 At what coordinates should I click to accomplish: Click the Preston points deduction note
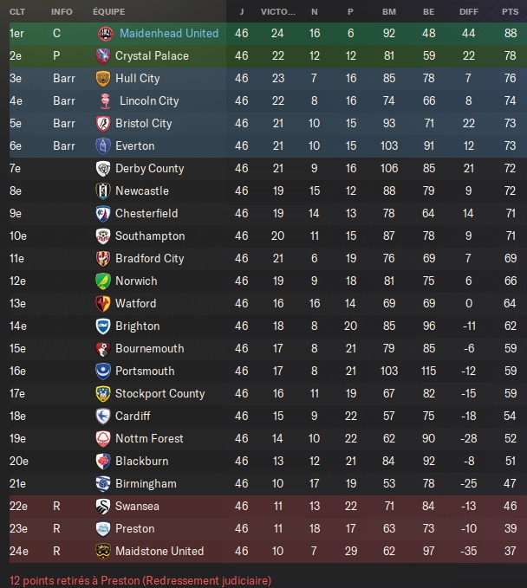tap(140, 580)
